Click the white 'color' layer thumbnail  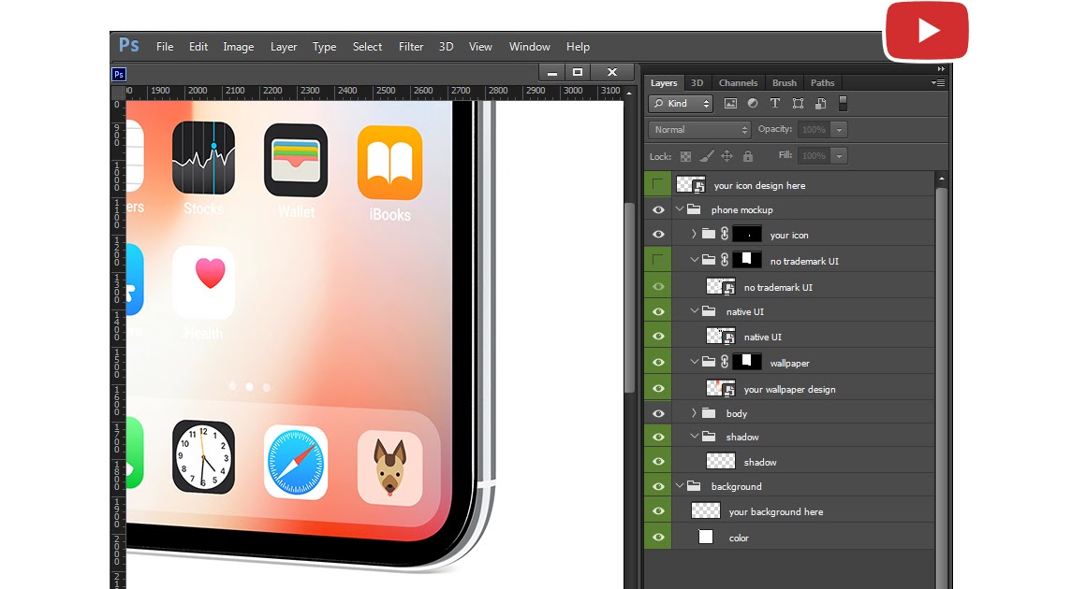coord(706,538)
